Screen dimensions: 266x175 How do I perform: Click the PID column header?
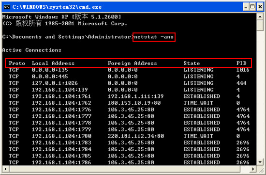point(241,64)
